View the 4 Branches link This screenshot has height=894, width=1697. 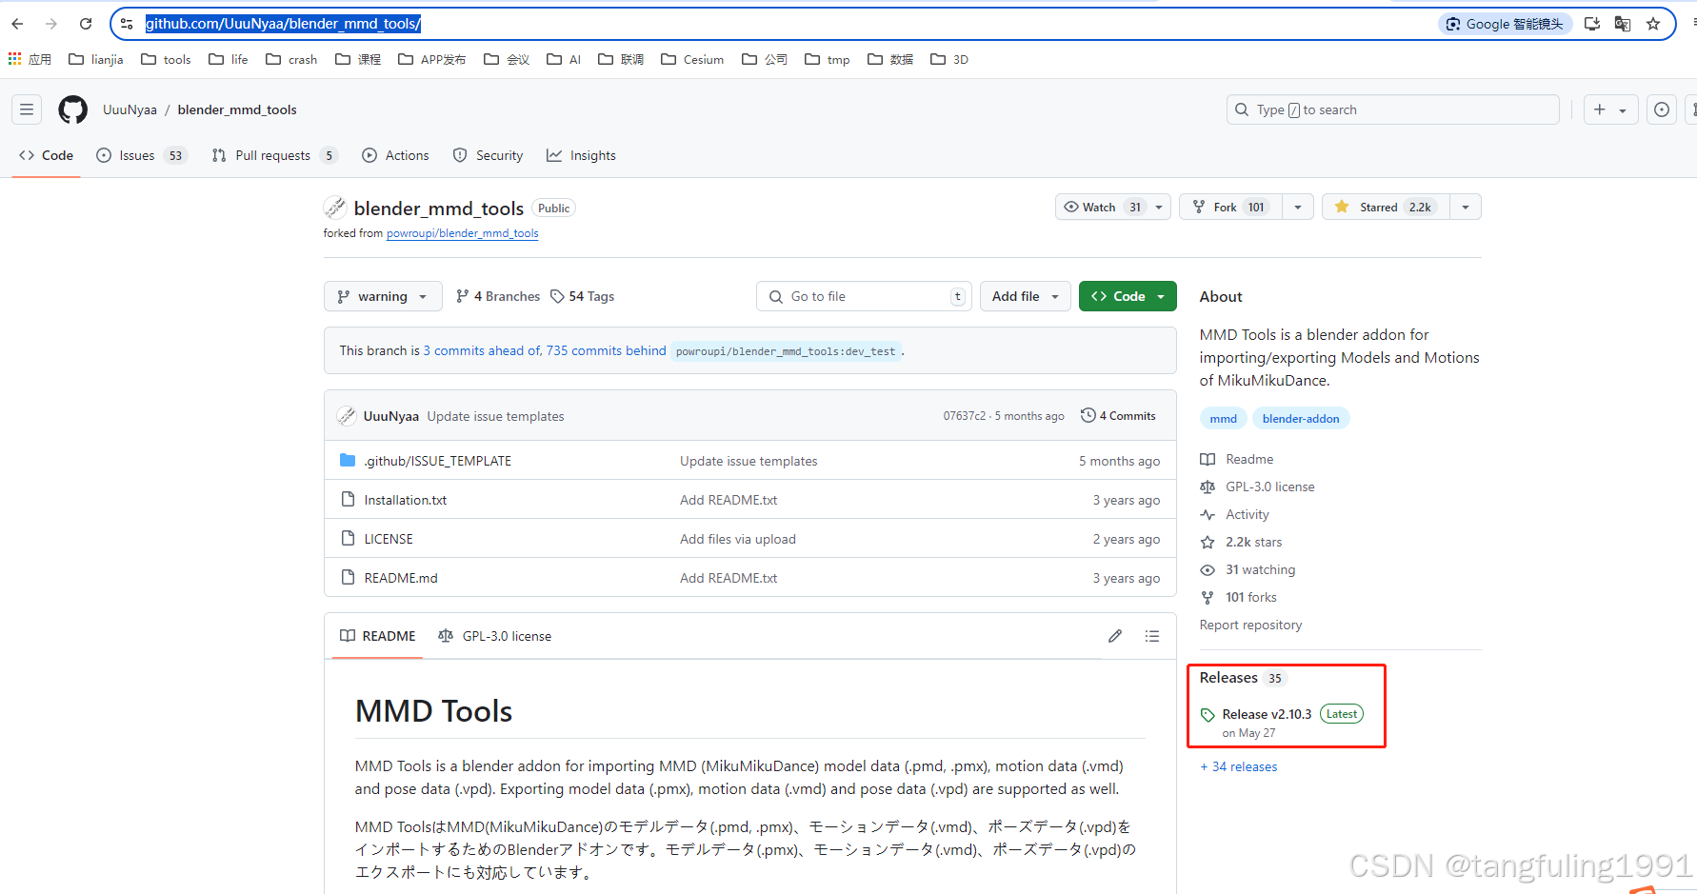coord(498,296)
